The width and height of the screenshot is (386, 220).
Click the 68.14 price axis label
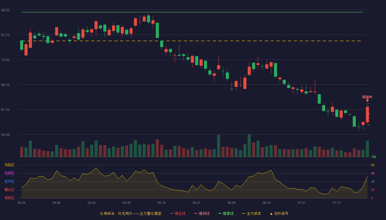pyautogui.click(x=5, y=85)
